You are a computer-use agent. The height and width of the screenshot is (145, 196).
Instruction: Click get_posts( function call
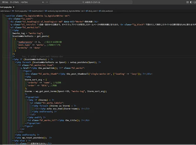(x=43, y=36)
